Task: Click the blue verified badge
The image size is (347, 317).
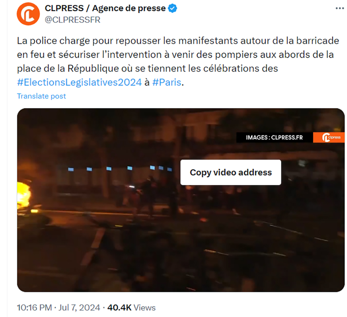Action: point(172,8)
